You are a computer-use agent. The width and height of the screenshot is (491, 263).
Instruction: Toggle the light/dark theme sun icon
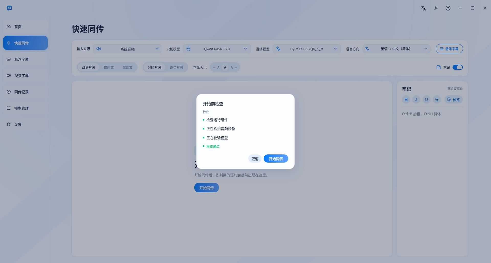point(436,8)
